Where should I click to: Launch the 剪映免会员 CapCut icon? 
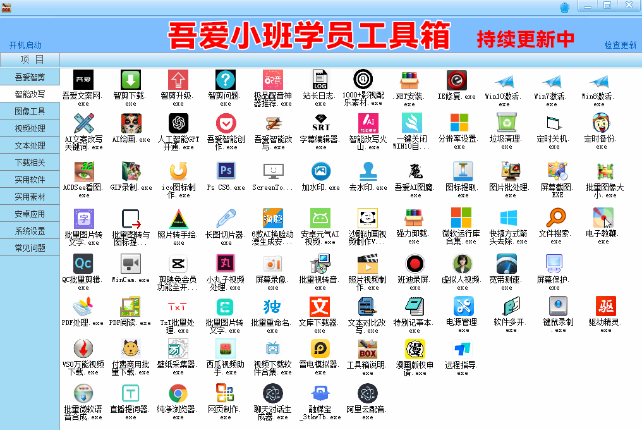coord(178,263)
